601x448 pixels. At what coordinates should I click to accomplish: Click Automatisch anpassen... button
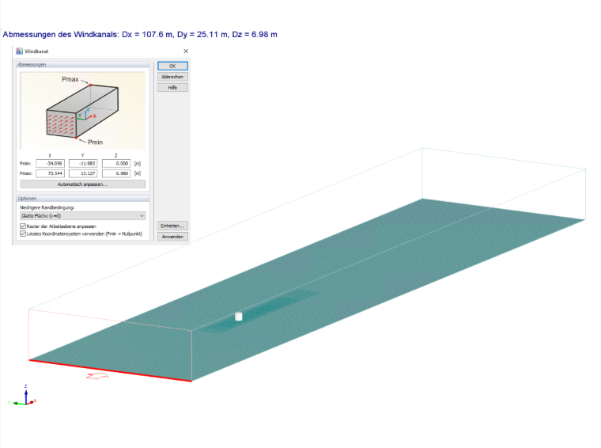(83, 184)
